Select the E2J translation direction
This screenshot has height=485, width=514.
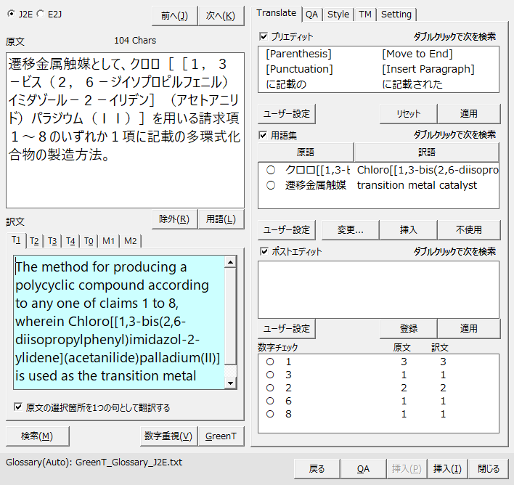40,14
